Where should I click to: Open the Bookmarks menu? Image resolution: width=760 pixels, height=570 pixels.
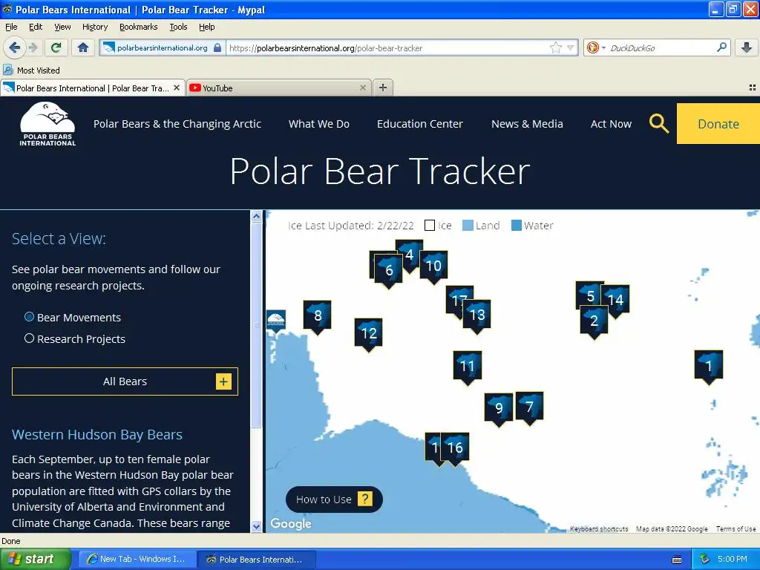(138, 27)
